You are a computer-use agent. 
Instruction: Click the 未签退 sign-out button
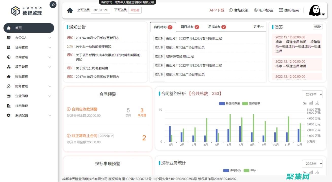135,10
